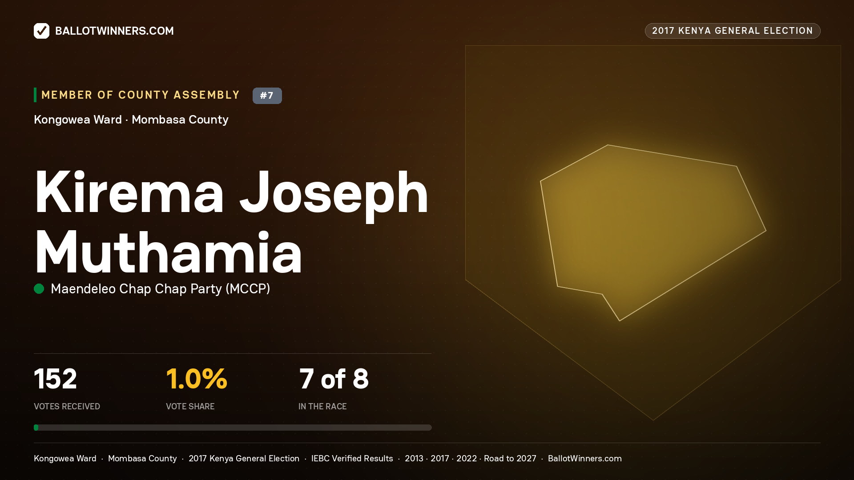The width and height of the screenshot is (854, 480).
Task: Select Maendeleo Chap Chap Party (MCCP) label
Action: 161,289
